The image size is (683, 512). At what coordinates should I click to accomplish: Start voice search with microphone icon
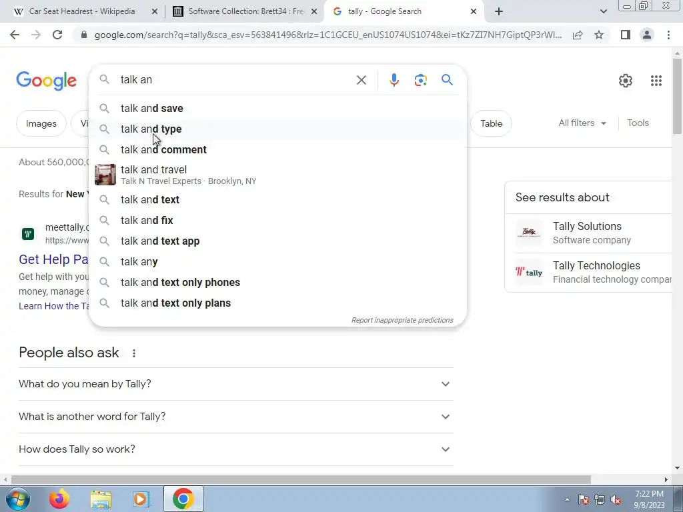[394, 80]
